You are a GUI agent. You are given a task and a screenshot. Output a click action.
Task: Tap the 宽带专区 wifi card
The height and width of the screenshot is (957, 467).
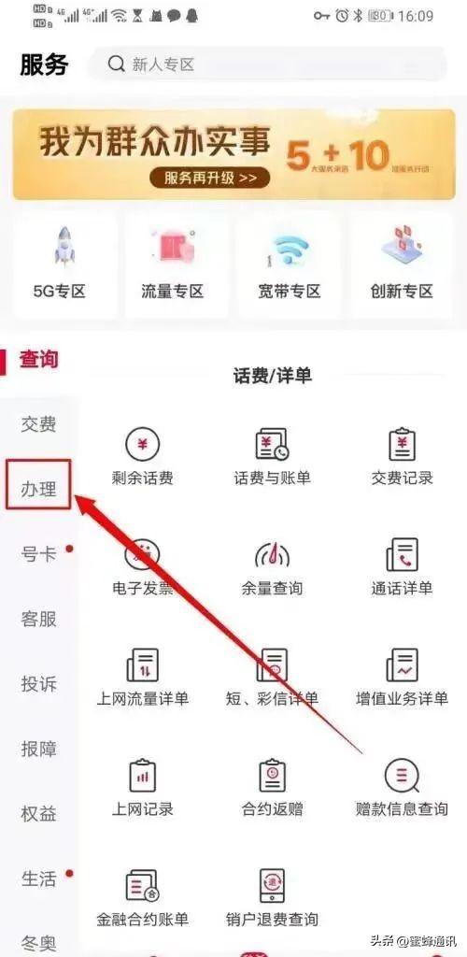289,266
